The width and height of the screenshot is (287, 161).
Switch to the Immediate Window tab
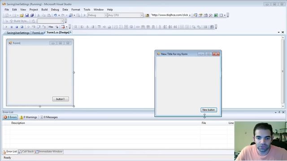click(49, 152)
